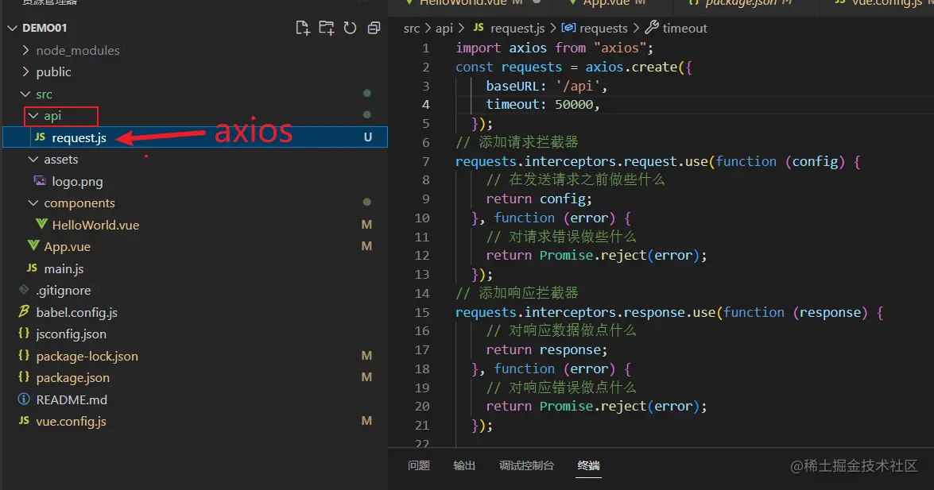934x490 pixels.
Task: Click line number 15 in the gutter
Action: (x=422, y=312)
